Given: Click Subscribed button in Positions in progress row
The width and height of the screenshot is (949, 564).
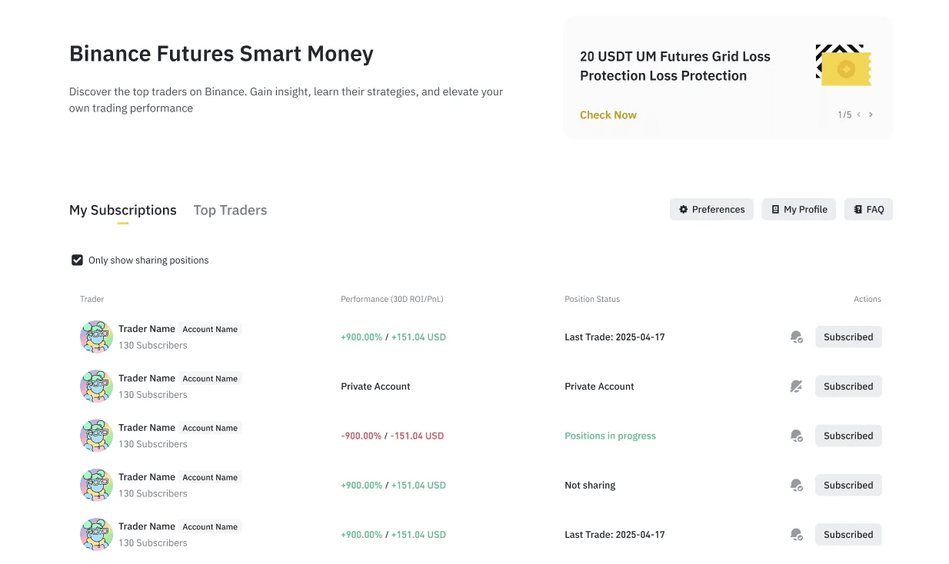Looking at the screenshot, I should [848, 436].
